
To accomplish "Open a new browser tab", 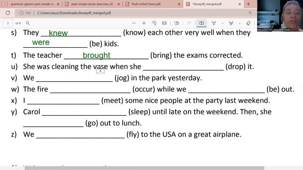I will (248, 4).
